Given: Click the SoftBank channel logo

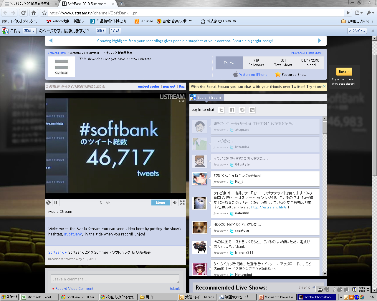Looking at the screenshot, I should coord(61,67).
